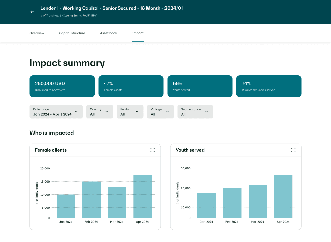Go to the Asset book tab
Screen dimensions: 331x242
tap(108, 33)
